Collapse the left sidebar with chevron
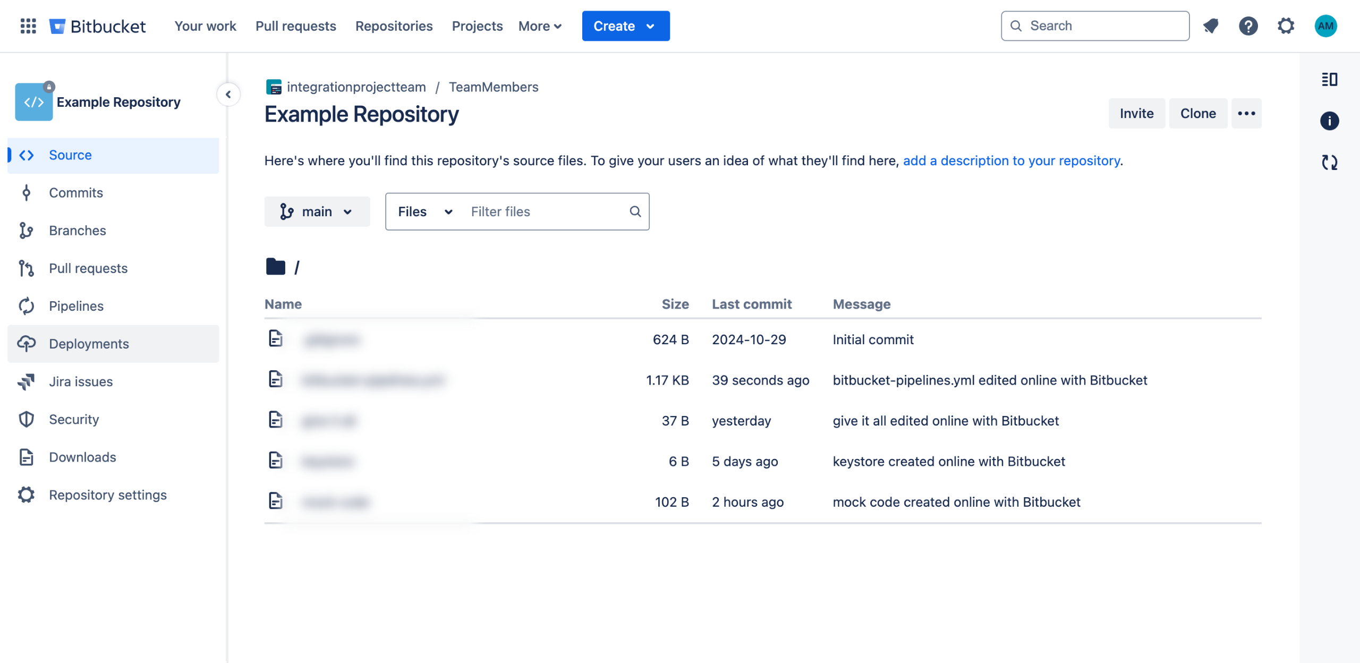This screenshot has height=663, width=1360. point(228,95)
